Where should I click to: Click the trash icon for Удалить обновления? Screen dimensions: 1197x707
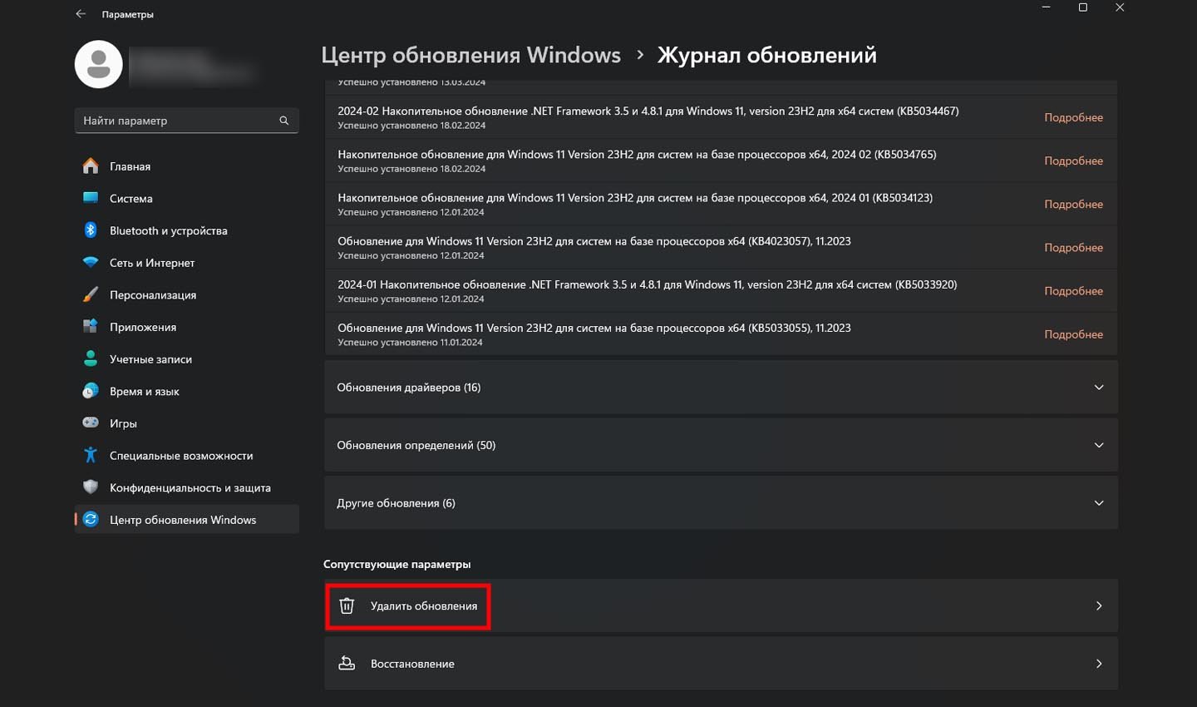[x=347, y=606]
